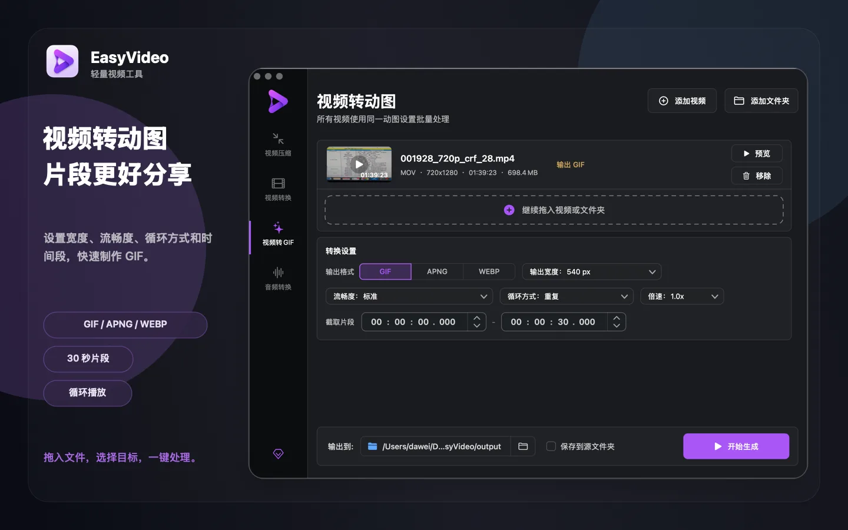Open the 循环方式 重复 dropdown

(x=567, y=296)
